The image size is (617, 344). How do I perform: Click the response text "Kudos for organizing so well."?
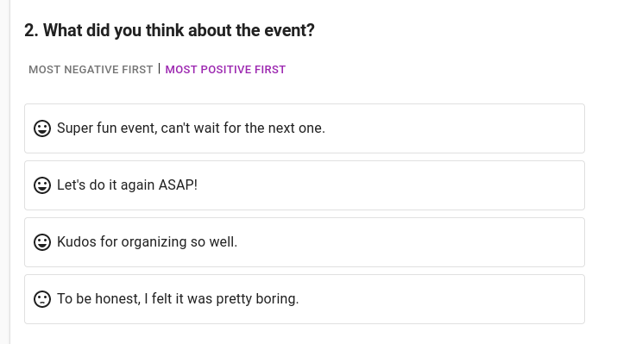[x=148, y=241]
